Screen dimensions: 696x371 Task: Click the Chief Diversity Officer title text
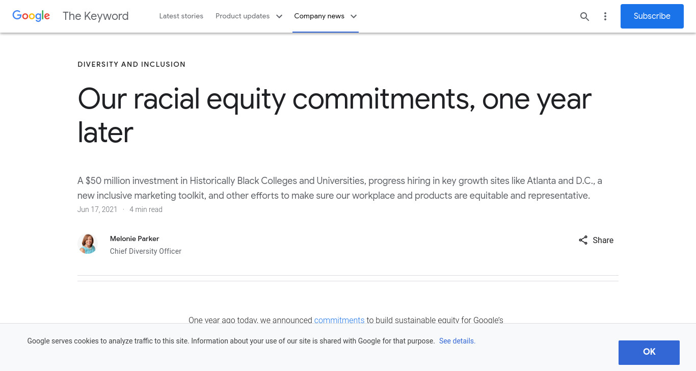coord(146,251)
